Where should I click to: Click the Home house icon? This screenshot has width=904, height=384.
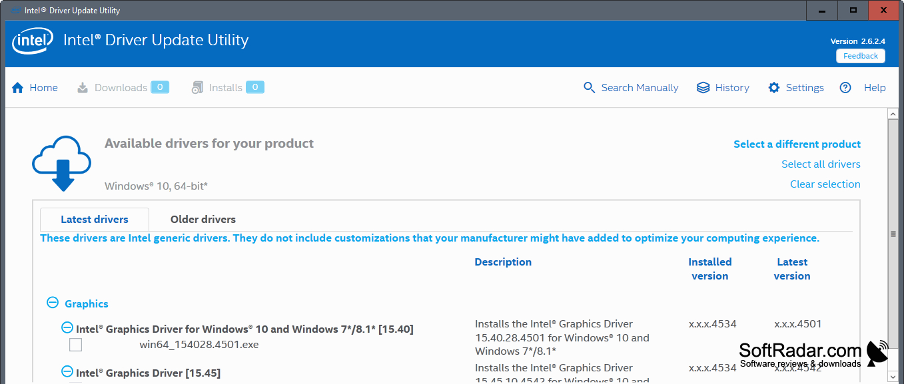point(18,88)
